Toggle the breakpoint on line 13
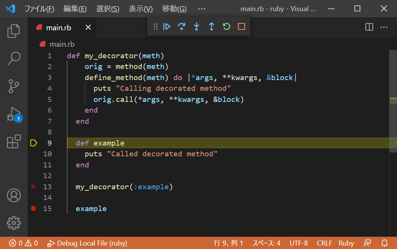The height and width of the screenshot is (249, 397). (x=33, y=187)
